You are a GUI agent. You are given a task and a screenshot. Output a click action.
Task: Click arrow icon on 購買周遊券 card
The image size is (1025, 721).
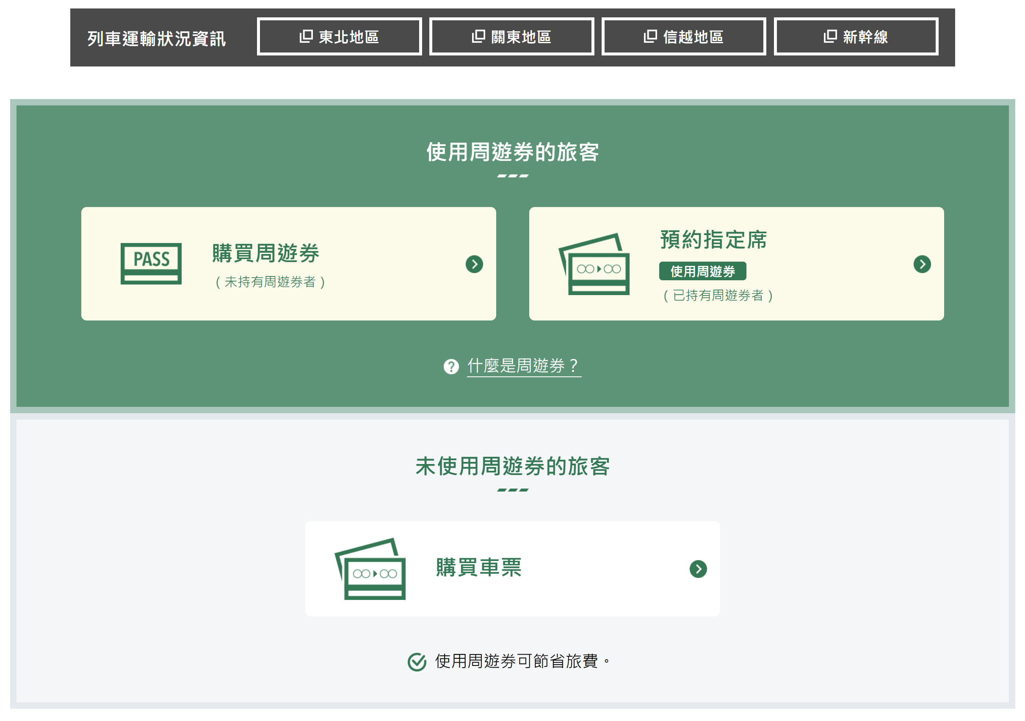pyautogui.click(x=474, y=264)
